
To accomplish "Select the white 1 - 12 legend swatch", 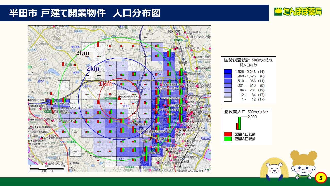I will [228, 99].
